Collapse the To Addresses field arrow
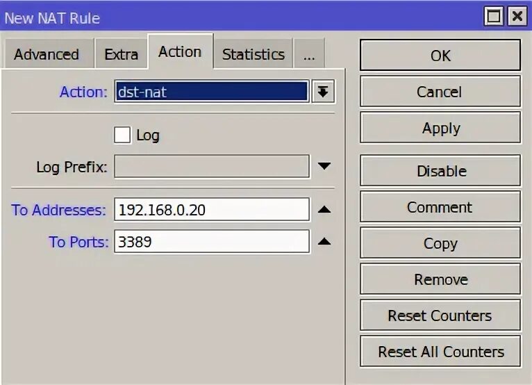 pos(324,209)
